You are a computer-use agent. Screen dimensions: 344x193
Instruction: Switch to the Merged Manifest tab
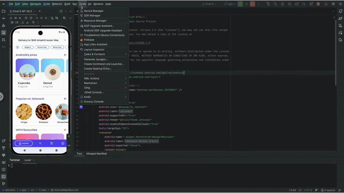96,154
